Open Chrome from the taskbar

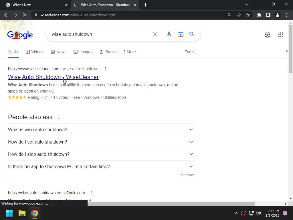coord(35,213)
